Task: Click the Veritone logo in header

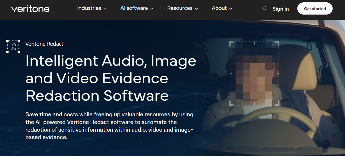Action: click(30, 9)
